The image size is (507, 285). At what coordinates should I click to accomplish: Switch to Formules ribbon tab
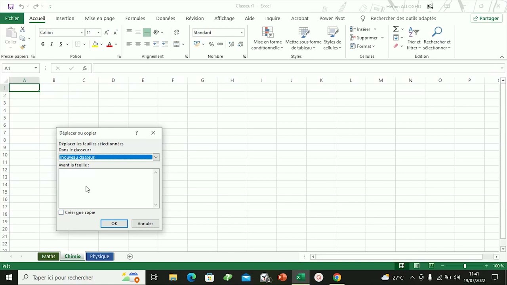[x=135, y=18]
